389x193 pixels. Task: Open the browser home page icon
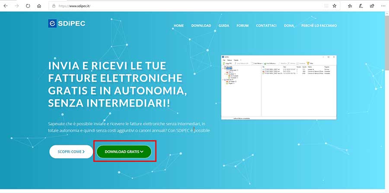pyautogui.click(x=39, y=6)
